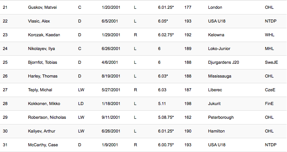Select Robertson, Nicholas player name
Image resolution: width=287 pixels, height=152 pixels.
[47, 117]
